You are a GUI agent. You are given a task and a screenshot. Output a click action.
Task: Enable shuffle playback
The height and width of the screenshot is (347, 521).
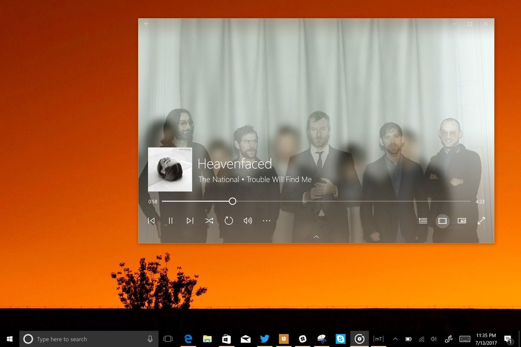point(209,220)
